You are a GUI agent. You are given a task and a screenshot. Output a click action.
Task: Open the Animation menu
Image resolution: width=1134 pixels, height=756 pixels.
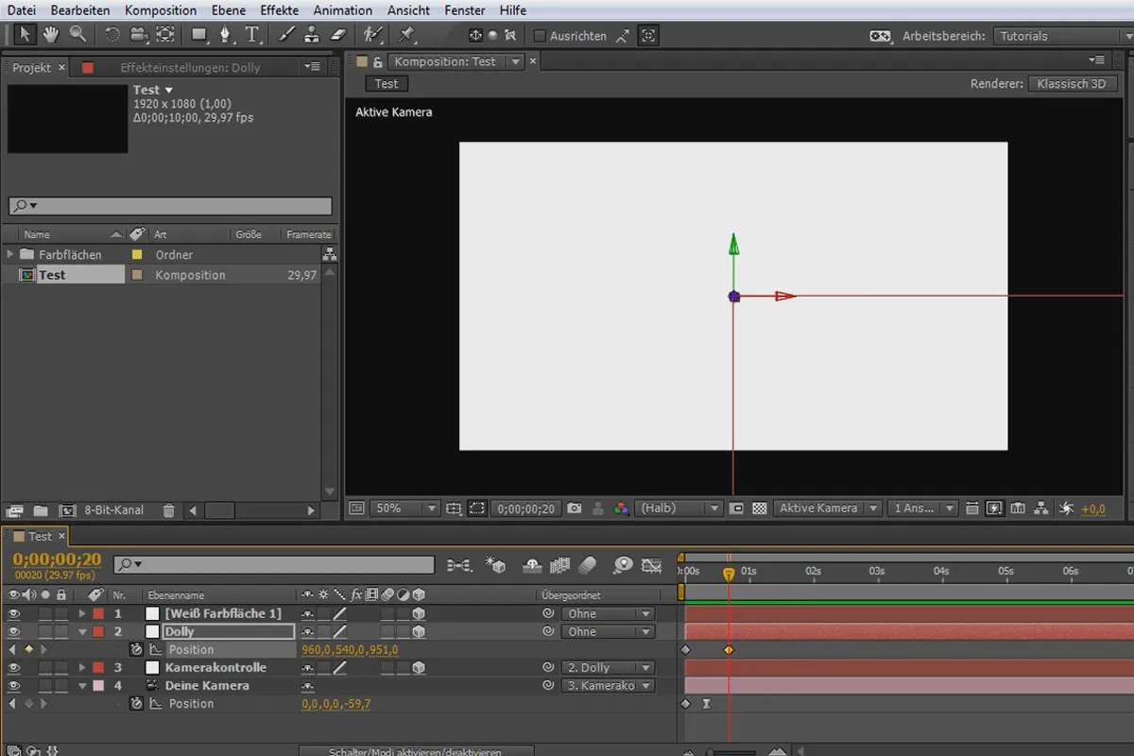(x=342, y=10)
